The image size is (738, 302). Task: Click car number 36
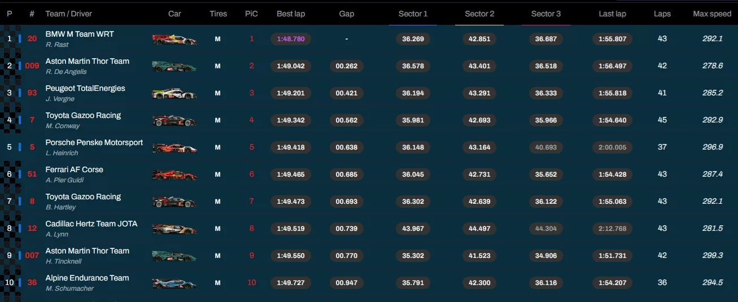click(32, 283)
